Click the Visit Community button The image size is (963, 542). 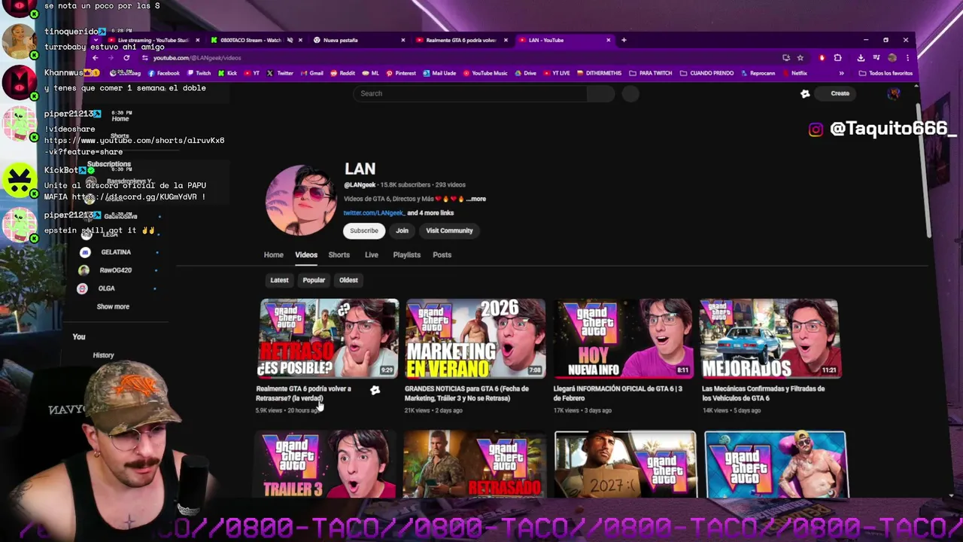coord(449,230)
